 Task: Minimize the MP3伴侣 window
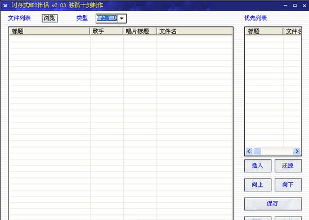(285, 6)
